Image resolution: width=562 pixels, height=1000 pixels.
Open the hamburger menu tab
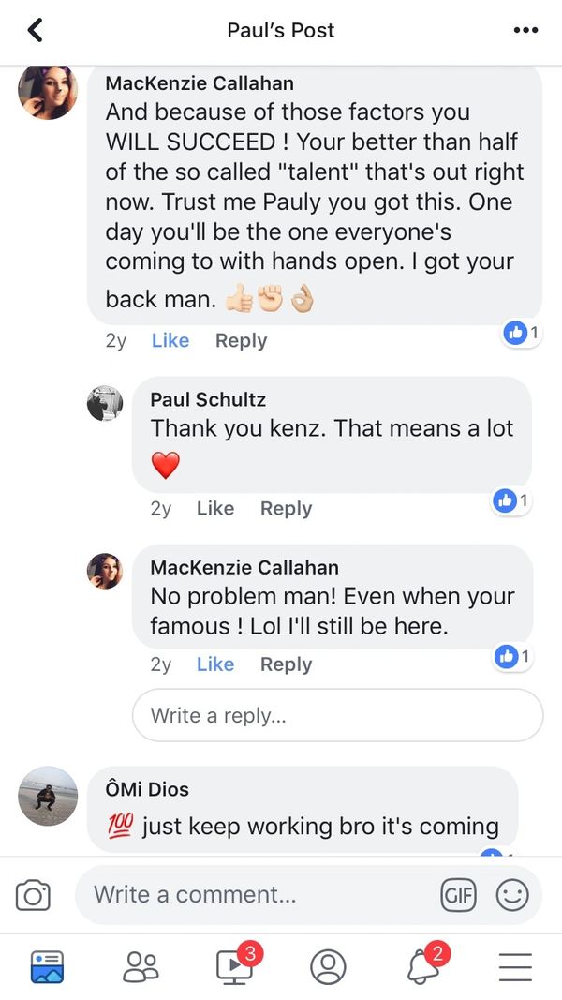(515, 966)
